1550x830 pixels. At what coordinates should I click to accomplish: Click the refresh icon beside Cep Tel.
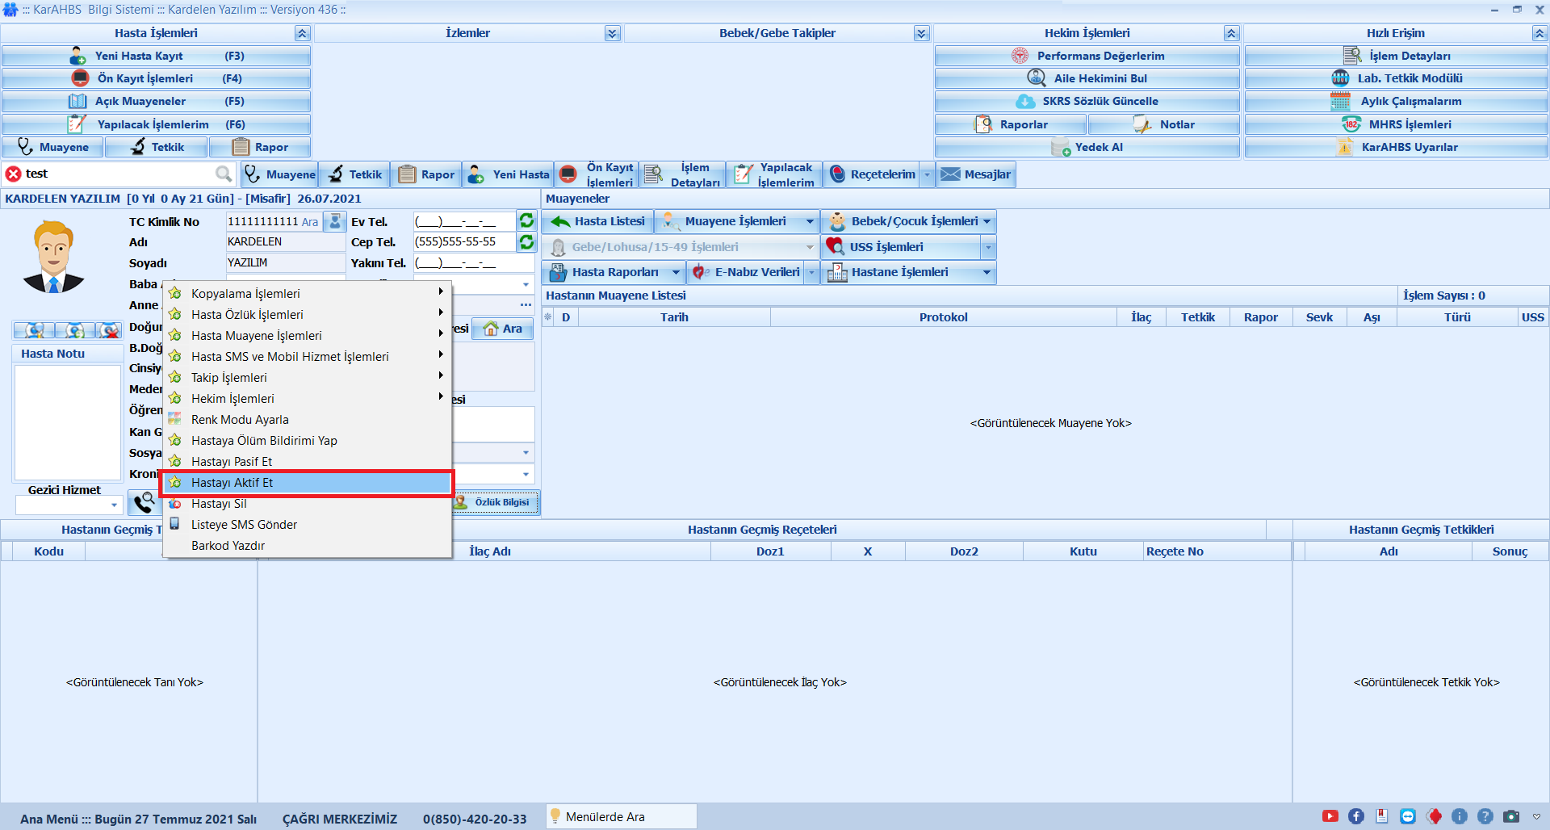pyautogui.click(x=526, y=242)
